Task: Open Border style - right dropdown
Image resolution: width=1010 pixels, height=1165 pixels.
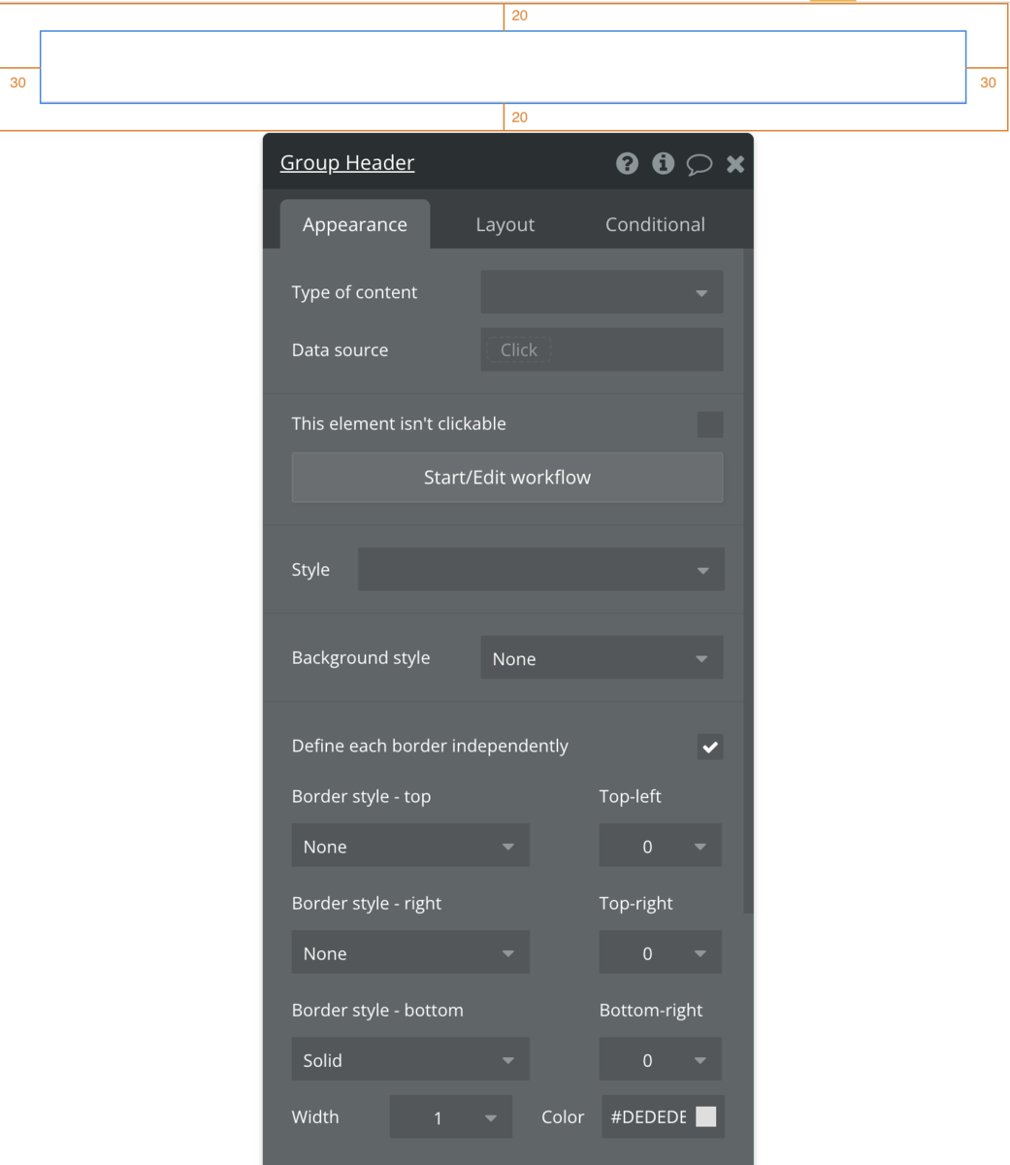Action: (410, 952)
